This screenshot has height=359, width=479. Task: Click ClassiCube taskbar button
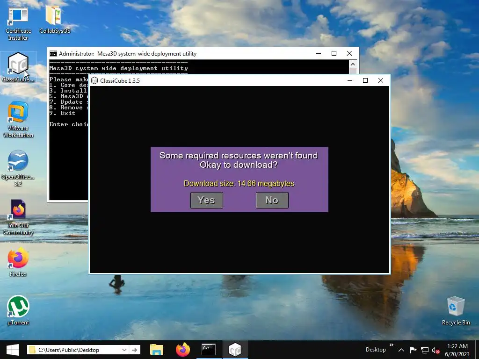tap(235, 350)
